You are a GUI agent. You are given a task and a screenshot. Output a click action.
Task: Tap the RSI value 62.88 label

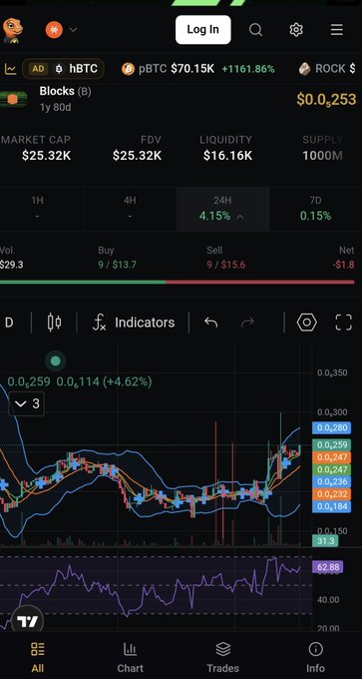pyautogui.click(x=327, y=567)
